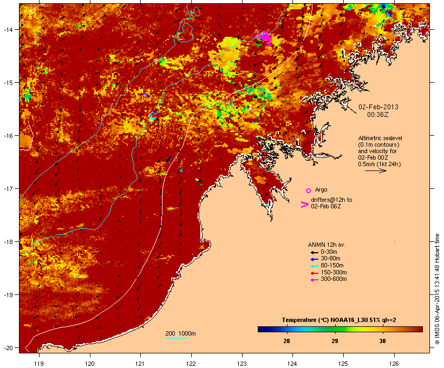Click longitude axis label 125

coord(343,364)
